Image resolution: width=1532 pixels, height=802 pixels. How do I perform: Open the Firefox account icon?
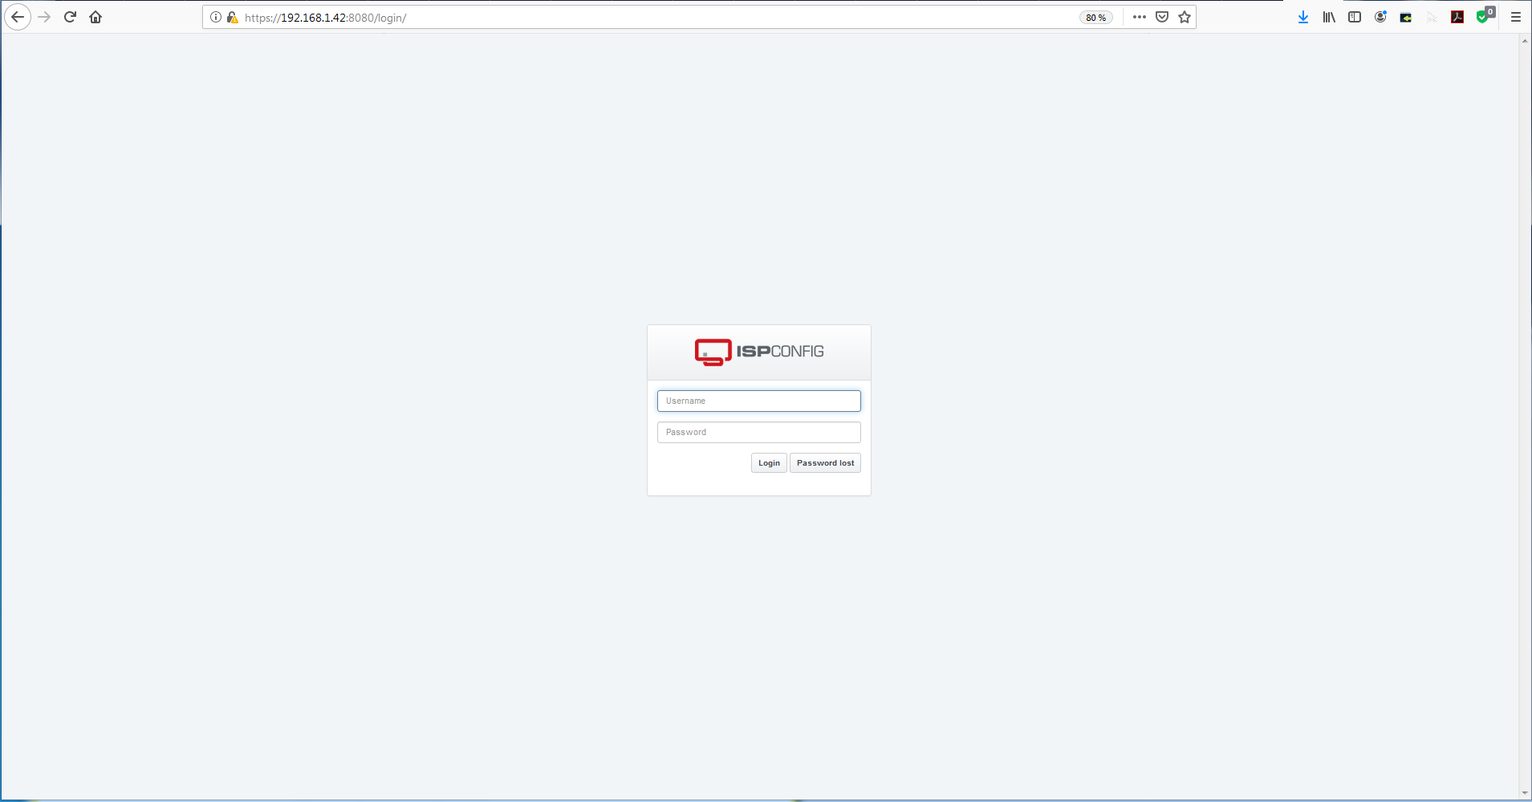[1380, 17]
